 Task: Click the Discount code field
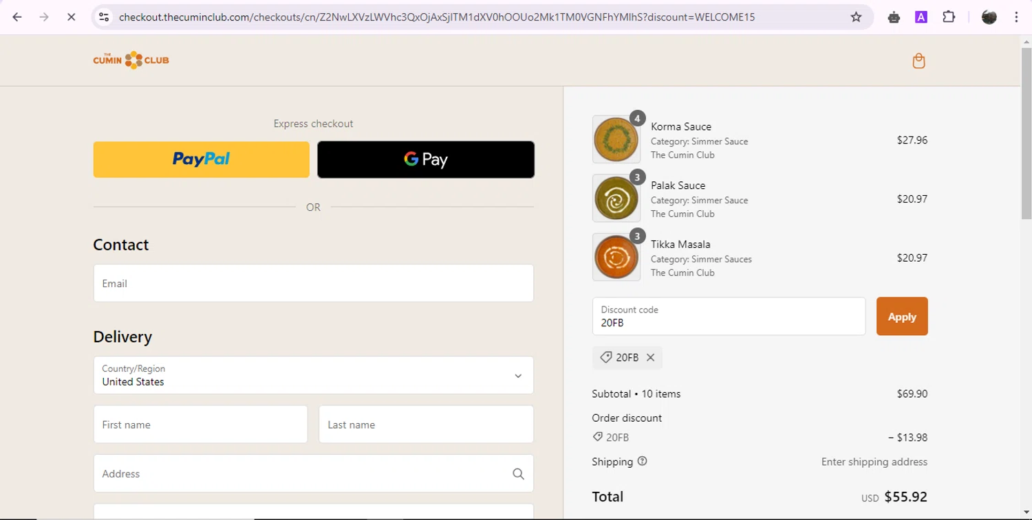point(729,317)
